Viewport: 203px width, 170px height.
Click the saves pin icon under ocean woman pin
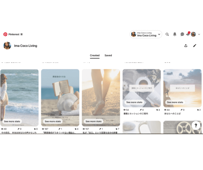point(19,129)
